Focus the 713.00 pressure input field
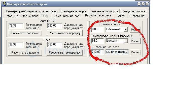The height and width of the screenshot is (97, 172). 97,52
